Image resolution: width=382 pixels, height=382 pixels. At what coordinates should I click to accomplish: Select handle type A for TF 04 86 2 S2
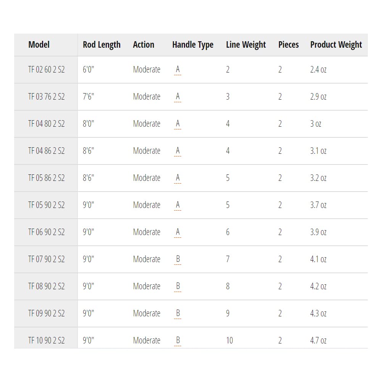click(x=177, y=151)
